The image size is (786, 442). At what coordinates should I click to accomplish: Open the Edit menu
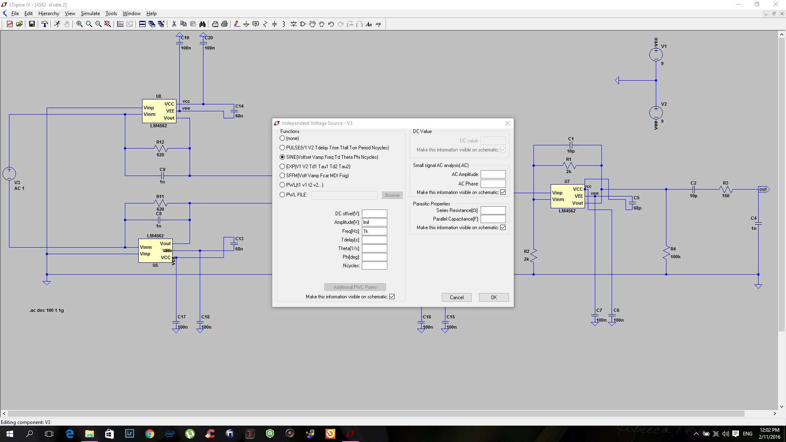(x=28, y=14)
